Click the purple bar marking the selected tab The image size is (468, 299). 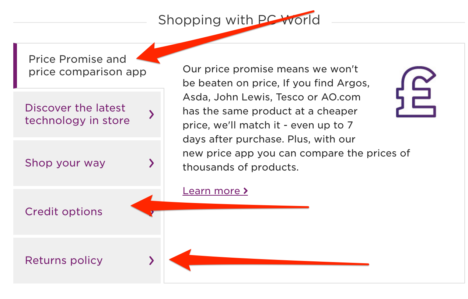[15, 66]
